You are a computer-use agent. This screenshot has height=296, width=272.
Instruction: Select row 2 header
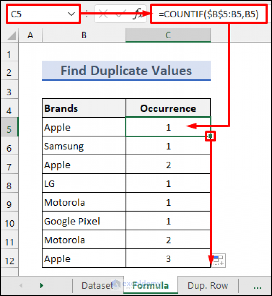[x=9, y=71]
